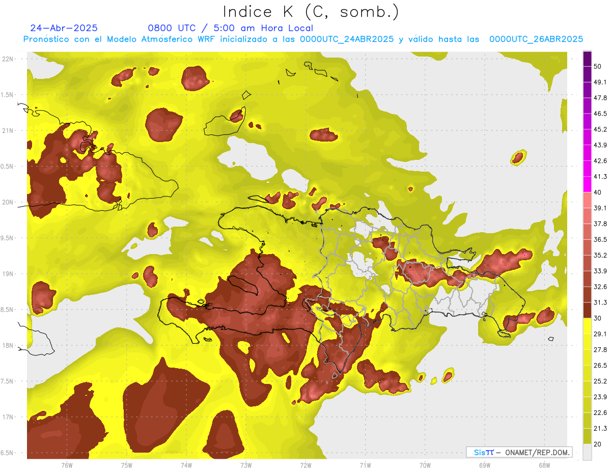This screenshot has height=472, width=611.
Task: Click the '21N' latitude label
Action: point(8,131)
